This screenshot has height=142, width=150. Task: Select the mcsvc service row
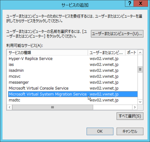point(72,76)
